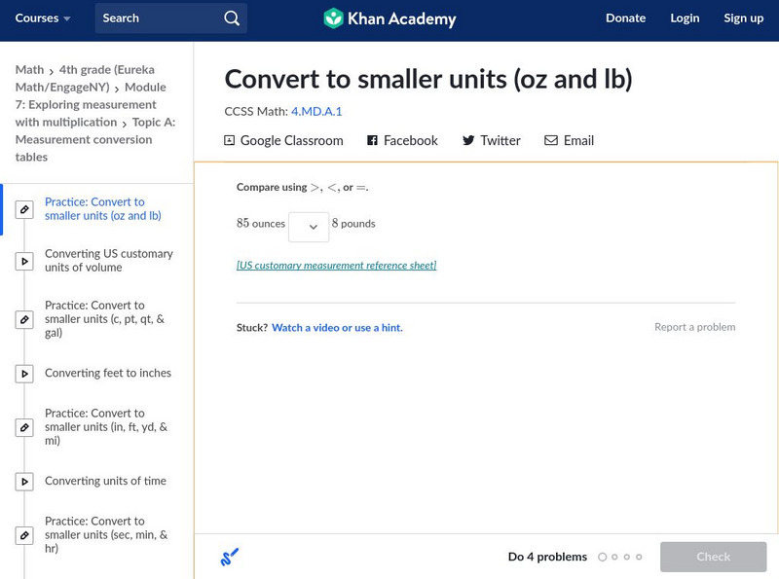Open 4th grade Eureka Math breadcrumb
Image resolution: width=779 pixels, height=579 pixels.
point(85,79)
